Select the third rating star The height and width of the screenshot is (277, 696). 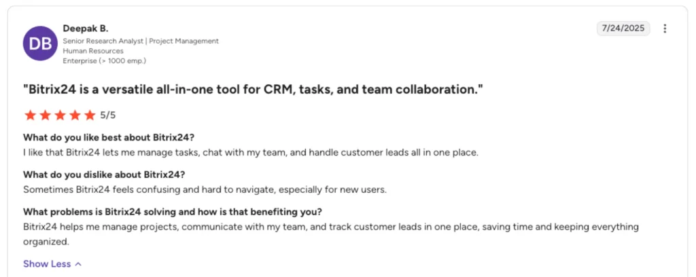60,115
